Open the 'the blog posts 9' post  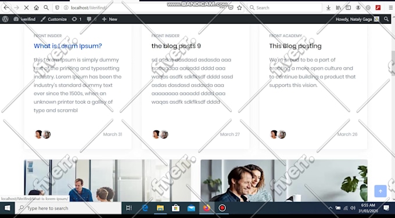pos(176,46)
